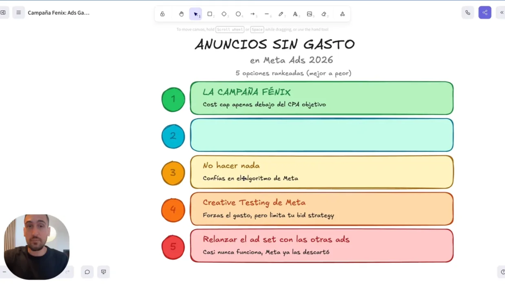Image resolution: width=505 pixels, height=284 pixels.
Task: Click the scene title Campaña Fenix
Action: click(59, 13)
